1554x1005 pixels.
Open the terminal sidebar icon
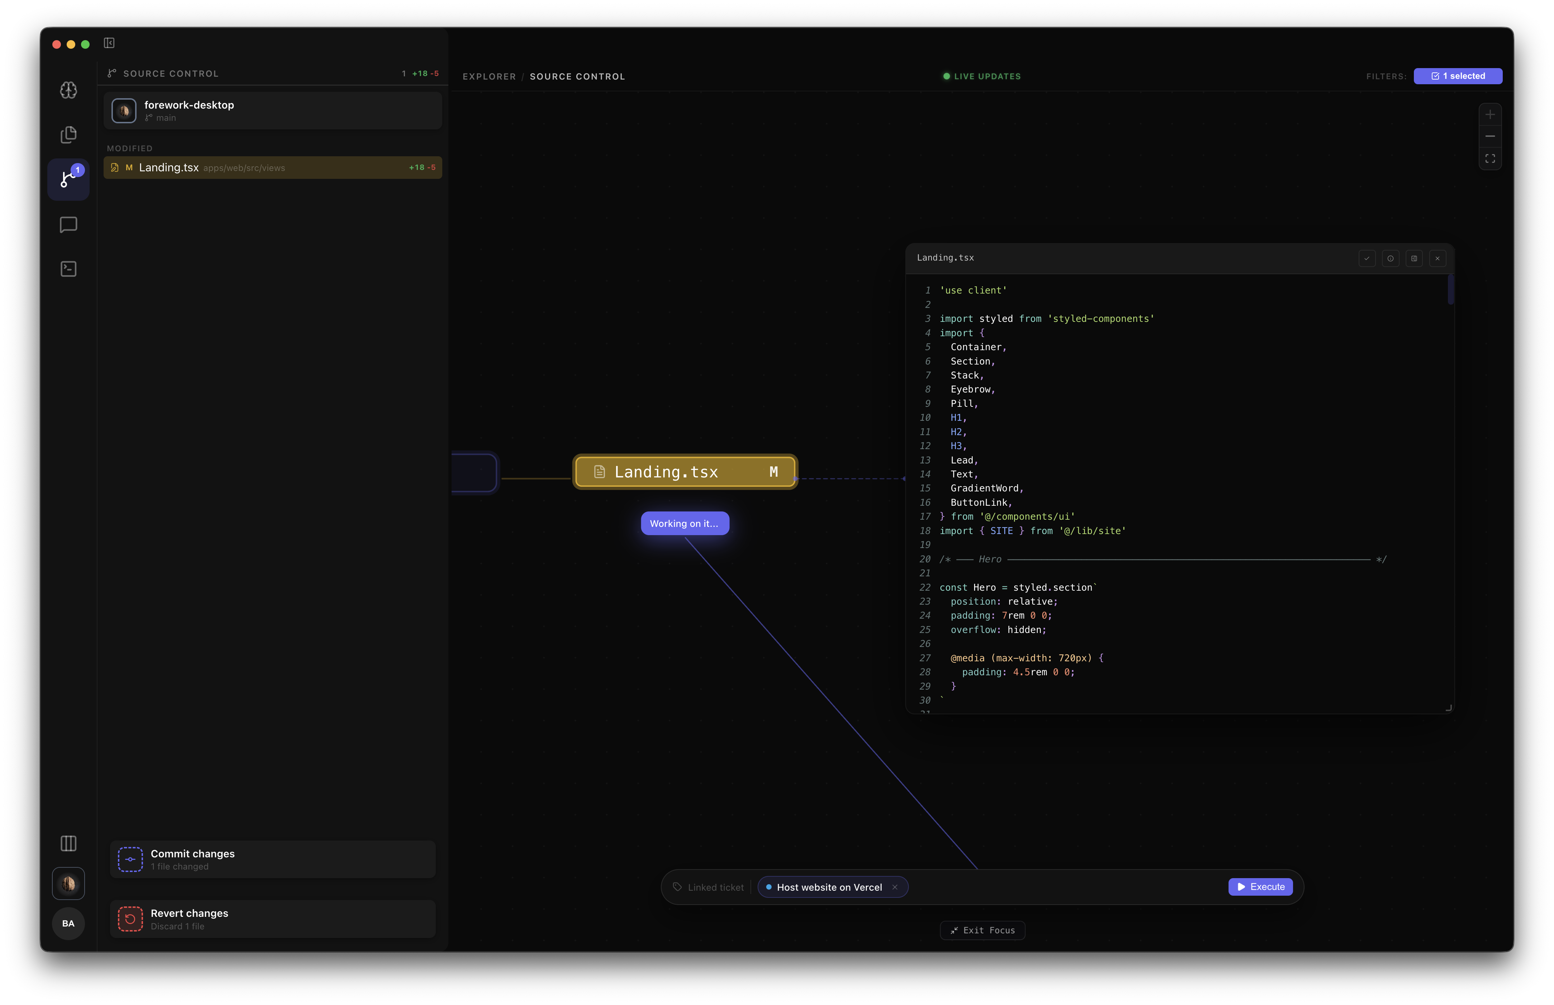pyautogui.click(x=68, y=269)
